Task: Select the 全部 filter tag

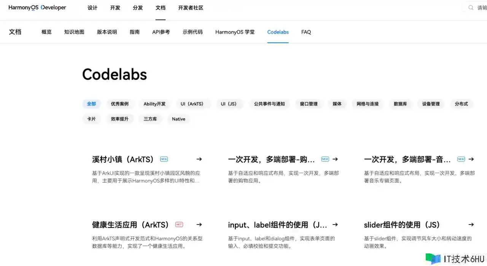Action: 91,104
